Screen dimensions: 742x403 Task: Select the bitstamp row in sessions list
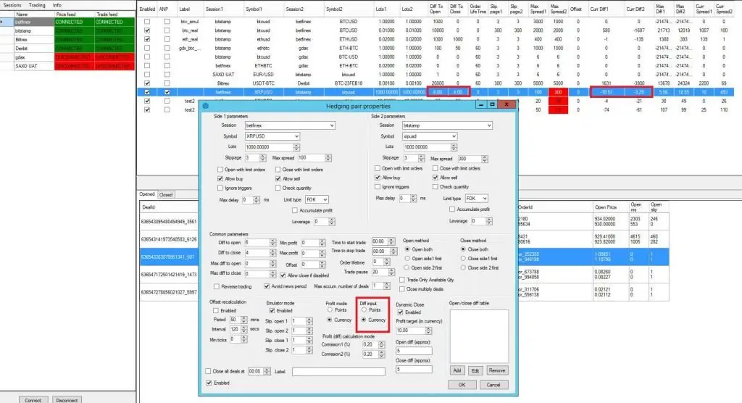(x=67, y=30)
